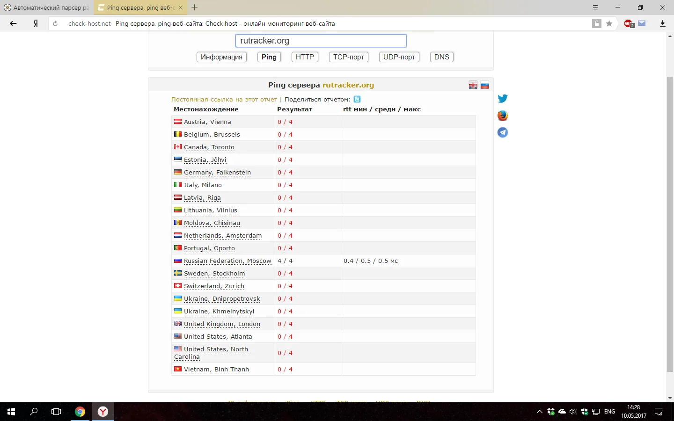Open the browser hamburger menu

tap(595, 7)
